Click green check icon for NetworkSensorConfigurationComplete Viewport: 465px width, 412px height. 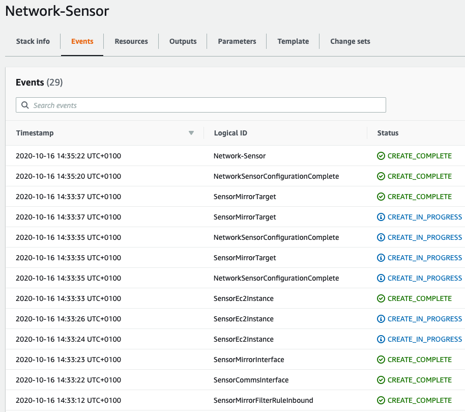click(381, 176)
